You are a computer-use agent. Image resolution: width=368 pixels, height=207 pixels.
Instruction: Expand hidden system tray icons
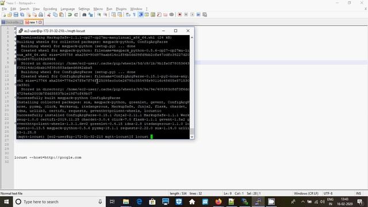coord(303,202)
